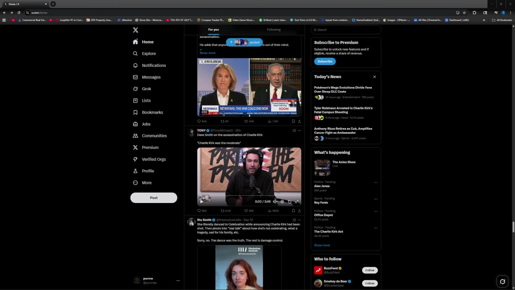This screenshot has height=290, width=515.
Task: Open Grok from the sidebar
Action: click(x=142, y=89)
